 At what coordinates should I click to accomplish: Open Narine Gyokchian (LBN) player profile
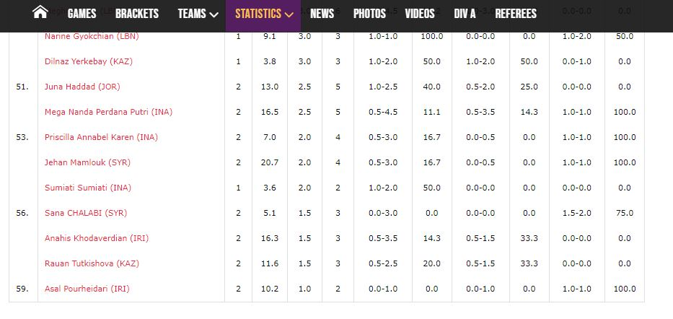tap(92, 37)
